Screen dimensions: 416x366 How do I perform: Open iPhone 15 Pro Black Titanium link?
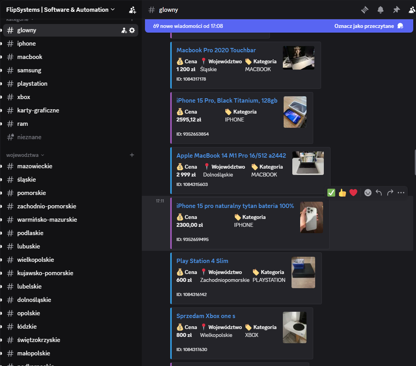[227, 101]
